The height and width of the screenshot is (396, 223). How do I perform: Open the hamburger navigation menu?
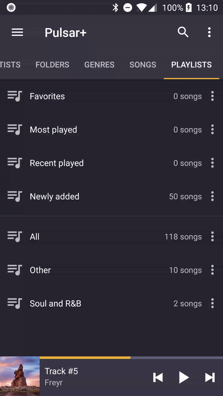[17, 32]
